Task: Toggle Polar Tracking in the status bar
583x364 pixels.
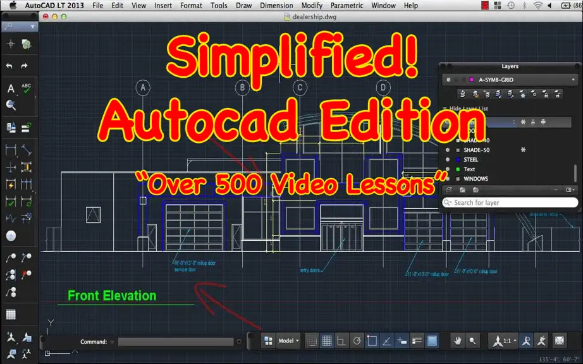Action: coord(357,341)
